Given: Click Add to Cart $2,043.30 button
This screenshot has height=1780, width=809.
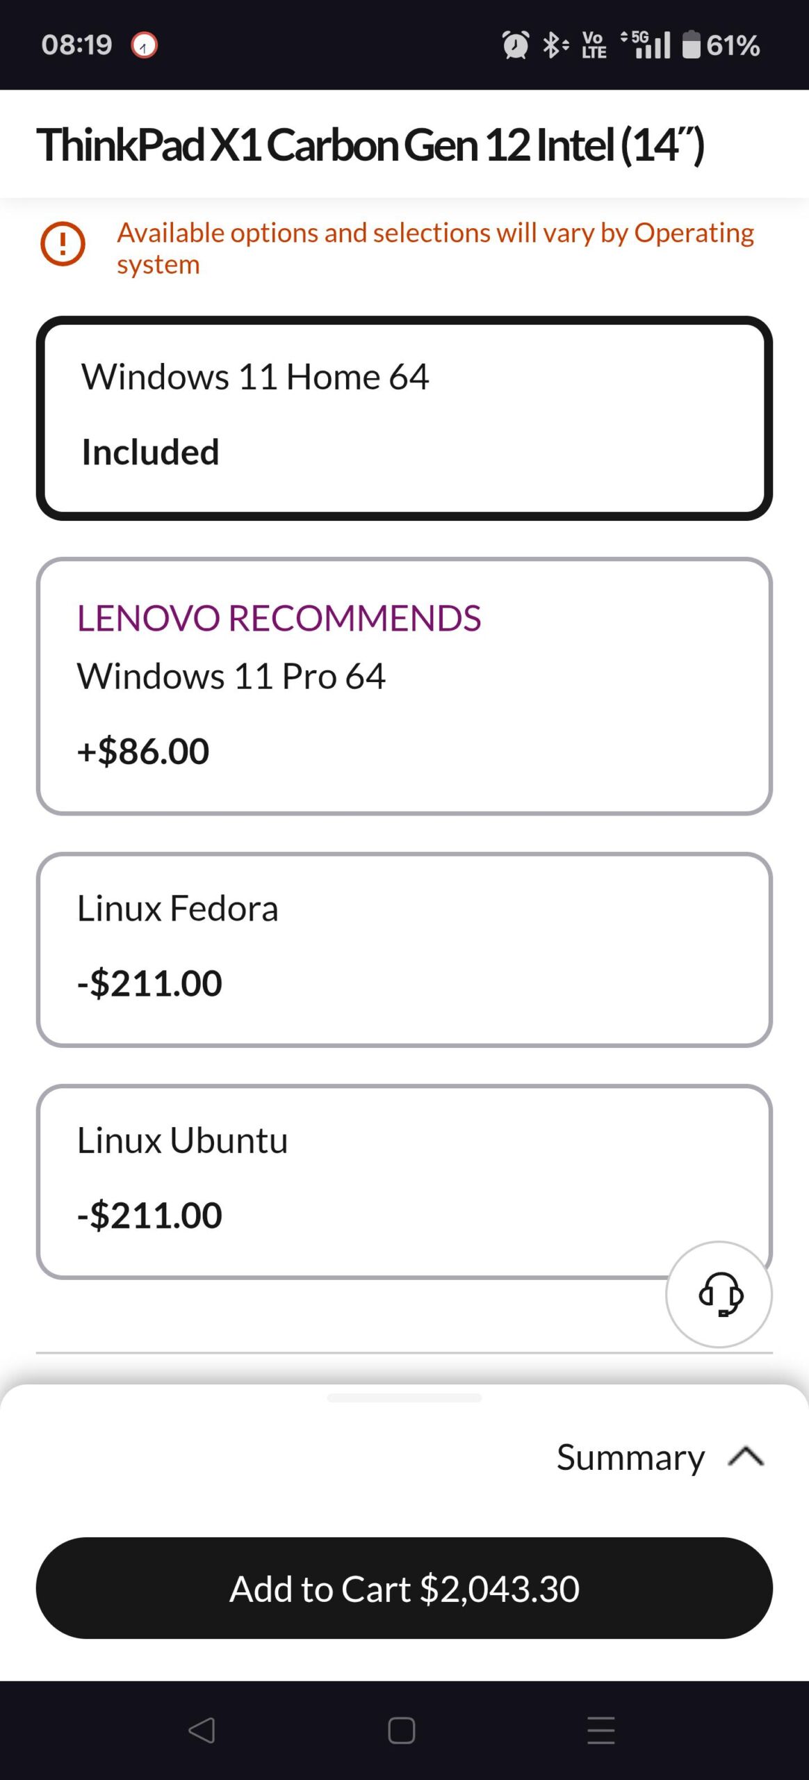Looking at the screenshot, I should (x=404, y=1588).
